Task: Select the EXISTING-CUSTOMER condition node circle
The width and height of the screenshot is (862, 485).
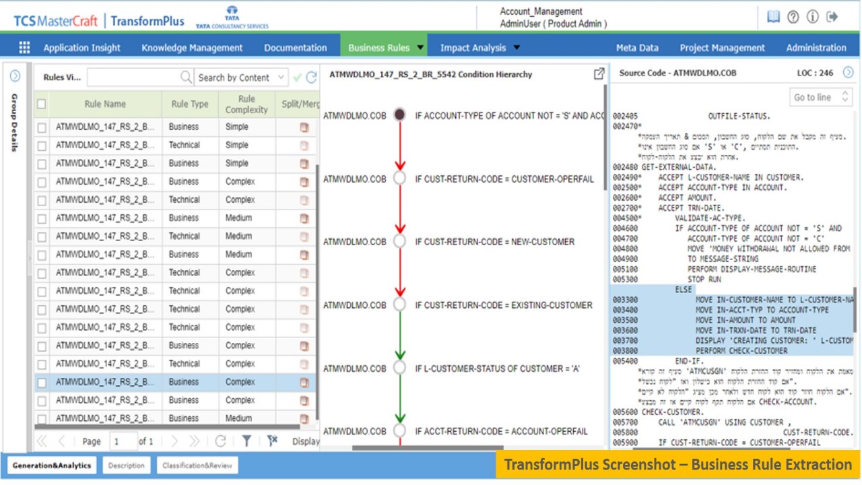Action: [x=399, y=304]
